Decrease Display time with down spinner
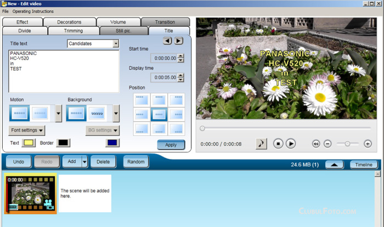 180,80
